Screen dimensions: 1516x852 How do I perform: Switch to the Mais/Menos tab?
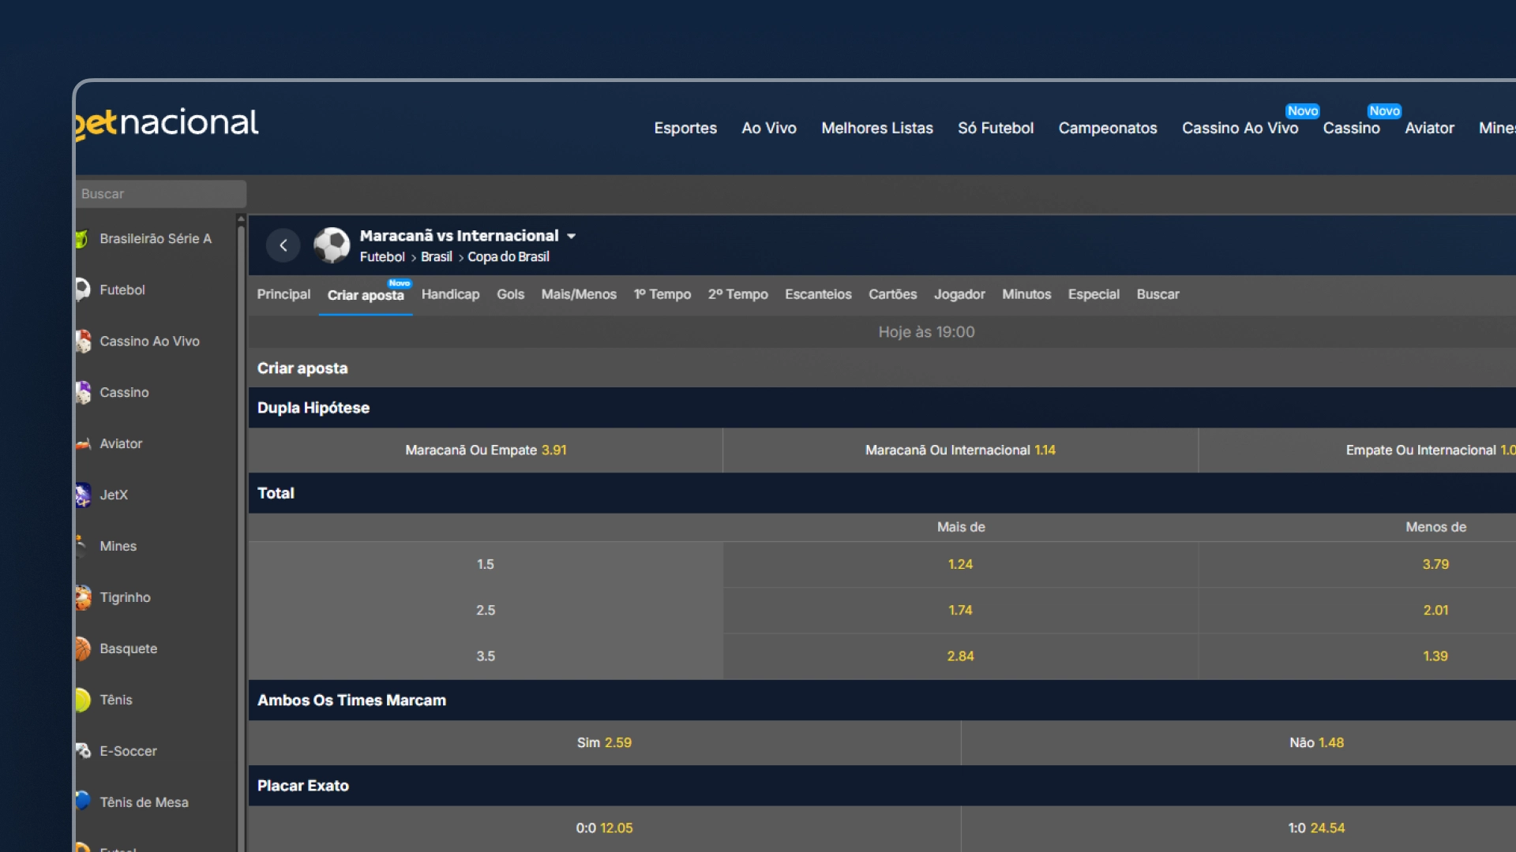pyautogui.click(x=579, y=294)
